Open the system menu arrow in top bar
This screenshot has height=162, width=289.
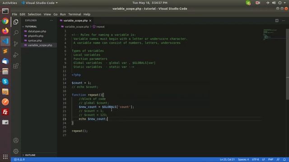(285, 3)
